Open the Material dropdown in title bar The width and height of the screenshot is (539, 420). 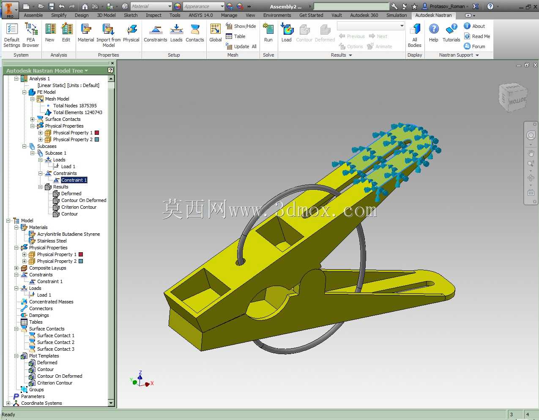(170, 6)
